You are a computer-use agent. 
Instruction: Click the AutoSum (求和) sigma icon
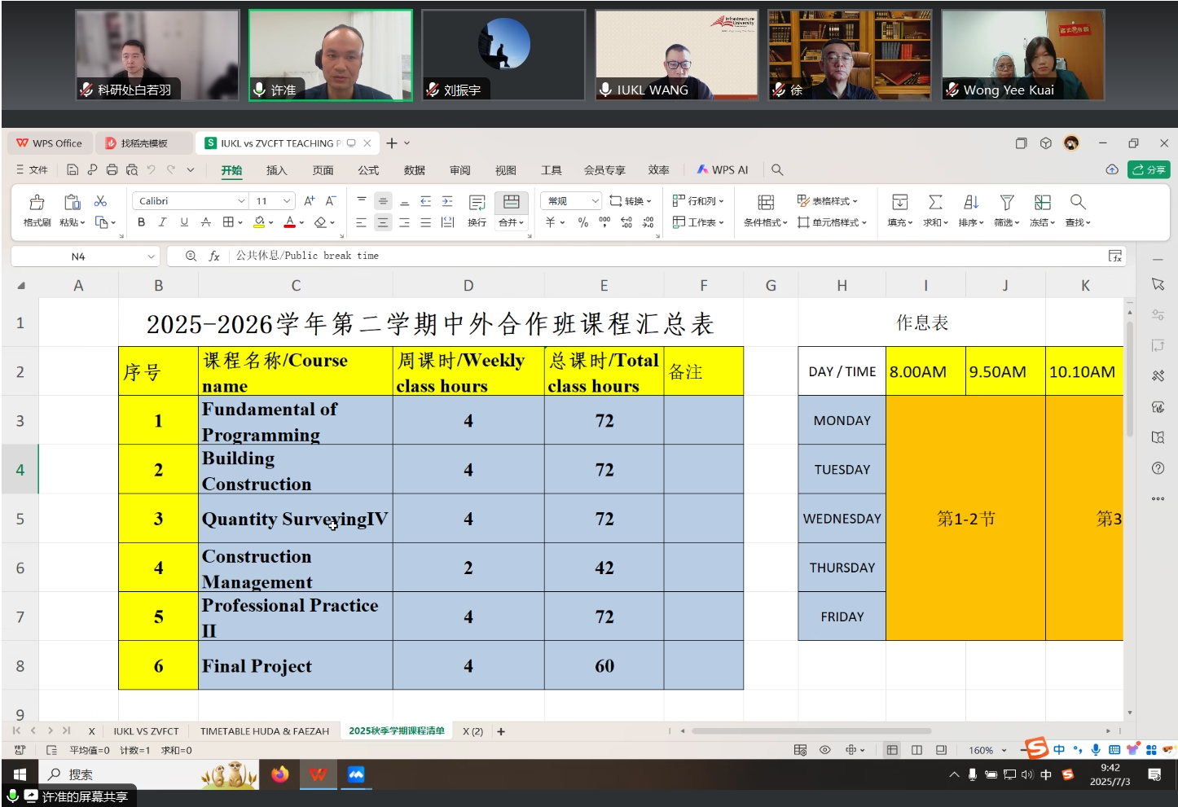coord(935,203)
